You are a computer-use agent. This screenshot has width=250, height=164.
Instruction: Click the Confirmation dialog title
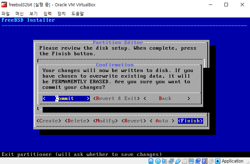pyautogui.click(x=115, y=65)
